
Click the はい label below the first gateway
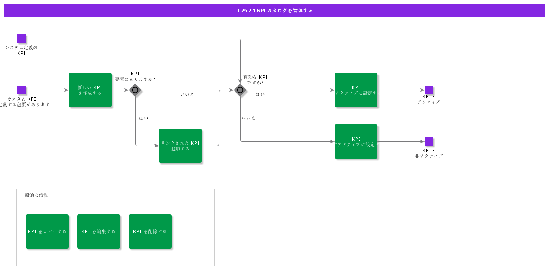click(x=143, y=118)
